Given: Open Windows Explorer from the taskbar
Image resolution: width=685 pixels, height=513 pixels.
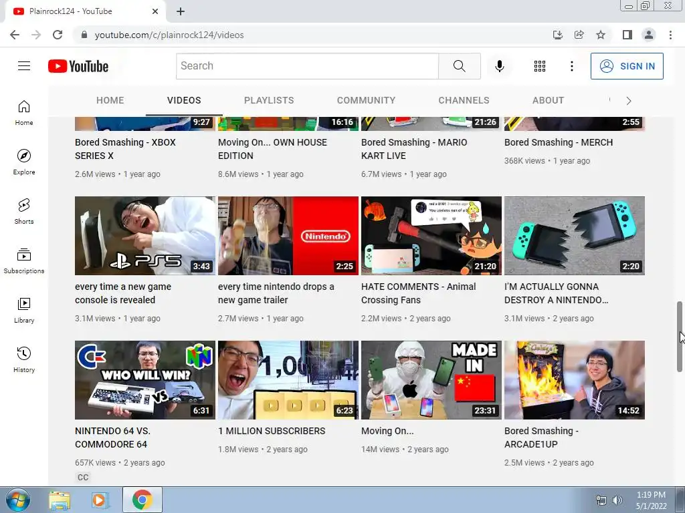Looking at the screenshot, I should click(60, 500).
